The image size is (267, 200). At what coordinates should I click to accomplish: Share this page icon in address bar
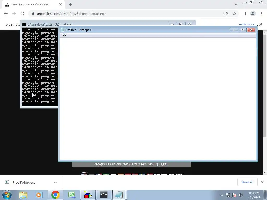pyautogui.click(x=226, y=14)
